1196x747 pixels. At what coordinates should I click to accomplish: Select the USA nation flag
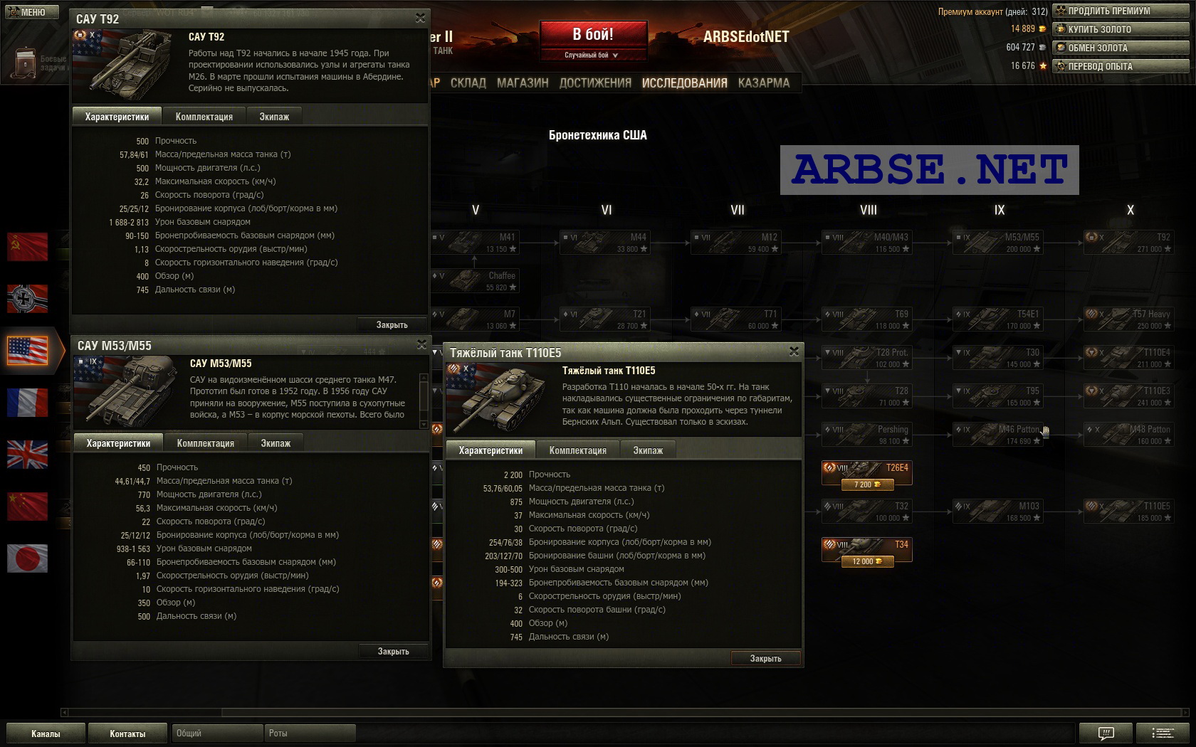tap(27, 351)
